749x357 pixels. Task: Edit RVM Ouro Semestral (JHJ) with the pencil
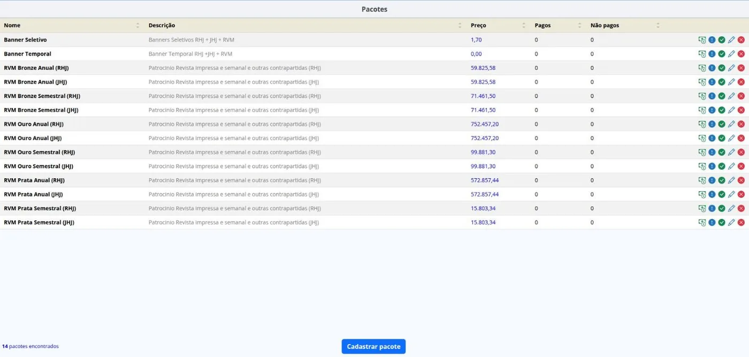point(731,166)
